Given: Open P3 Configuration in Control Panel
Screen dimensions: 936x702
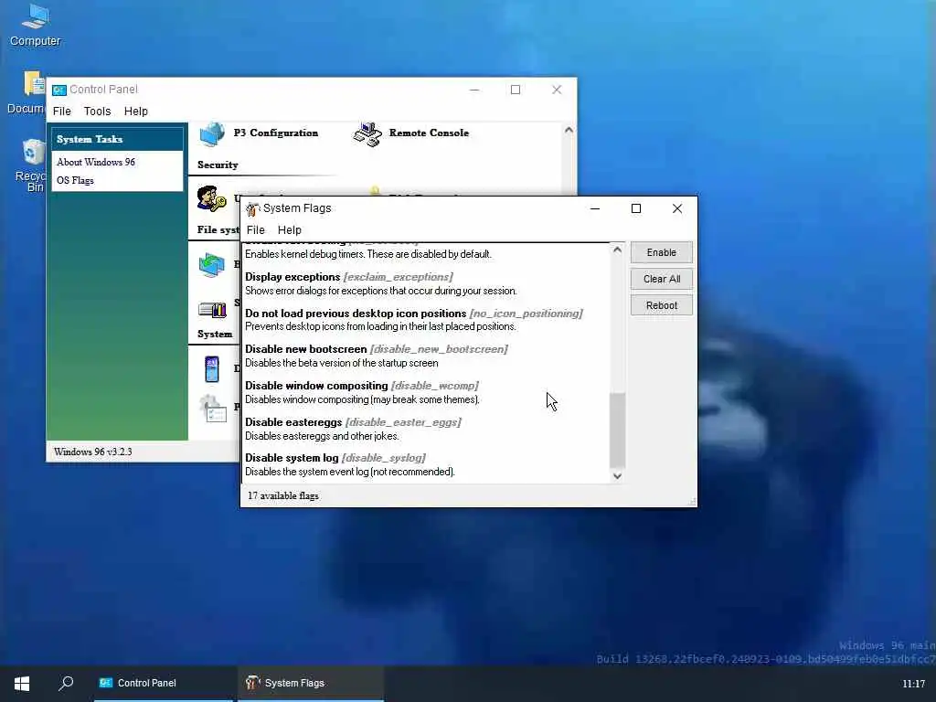Looking at the screenshot, I should (258, 133).
